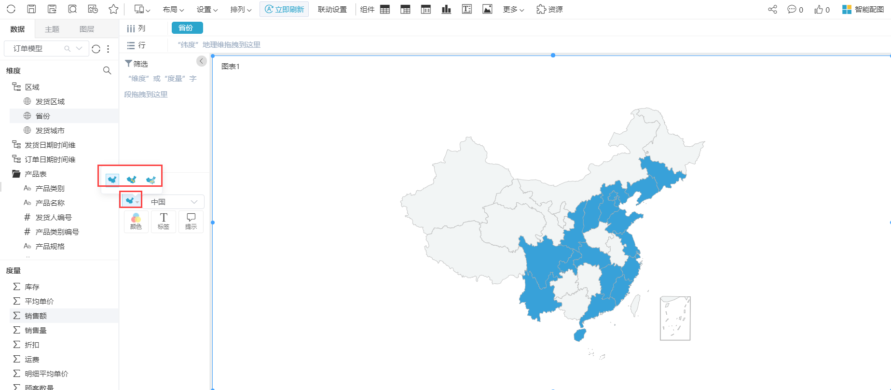Switch to the 主题 tab
Screen dimensions: 891x390
52,29
